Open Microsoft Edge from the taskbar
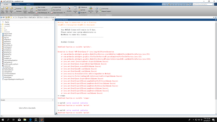 [30, 120]
